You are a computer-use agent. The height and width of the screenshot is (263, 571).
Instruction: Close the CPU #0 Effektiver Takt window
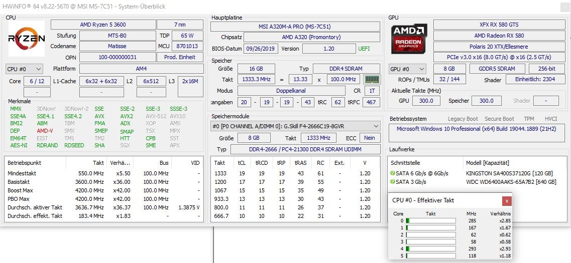[507, 200]
